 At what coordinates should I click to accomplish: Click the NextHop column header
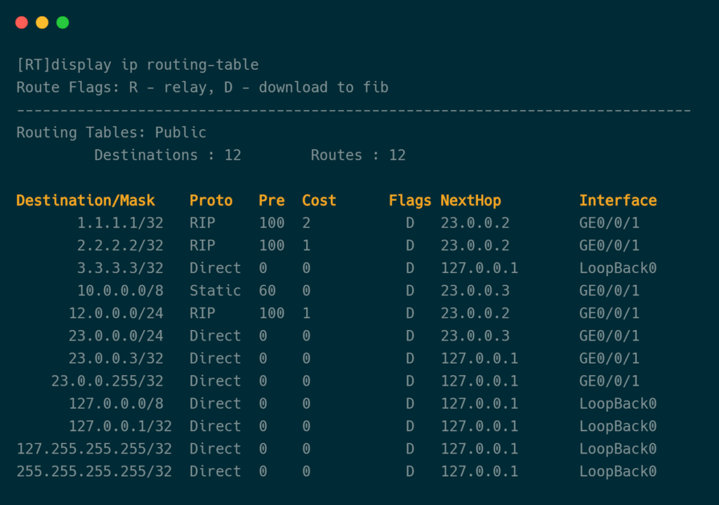pyautogui.click(x=470, y=201)
